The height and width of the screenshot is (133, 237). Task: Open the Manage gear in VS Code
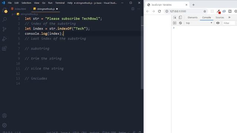coord(4,125)
